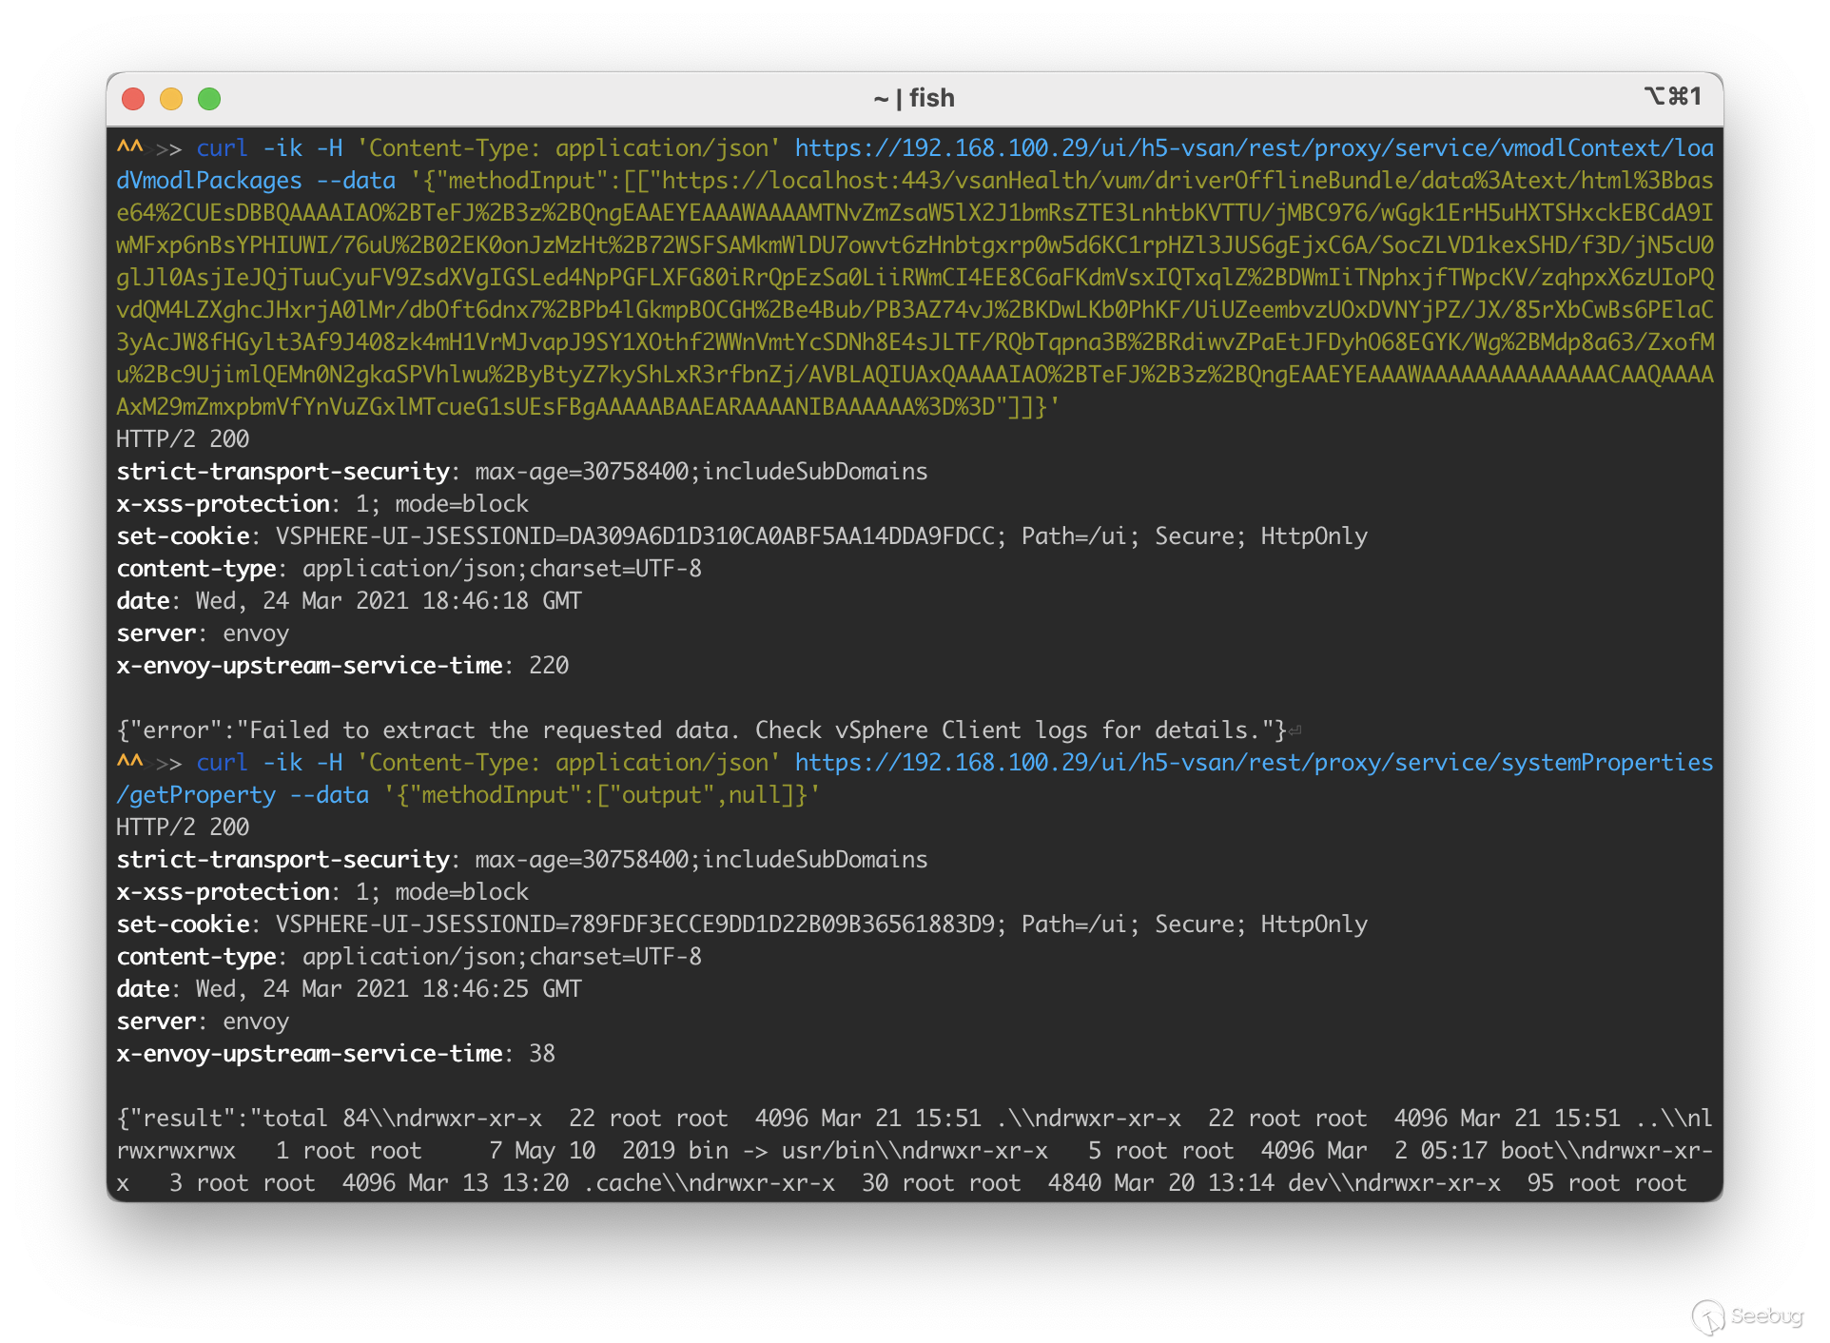1830x1343 pixels.
Task: Click the second 'curl' command word
Action: tap(222, 763)
